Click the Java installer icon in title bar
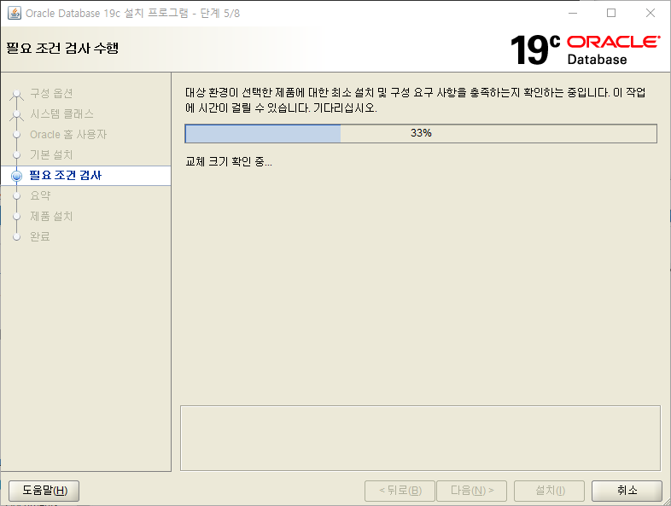The height and width of the screenshot is (506, 671). pyautogui.click(x=15, y=13)
